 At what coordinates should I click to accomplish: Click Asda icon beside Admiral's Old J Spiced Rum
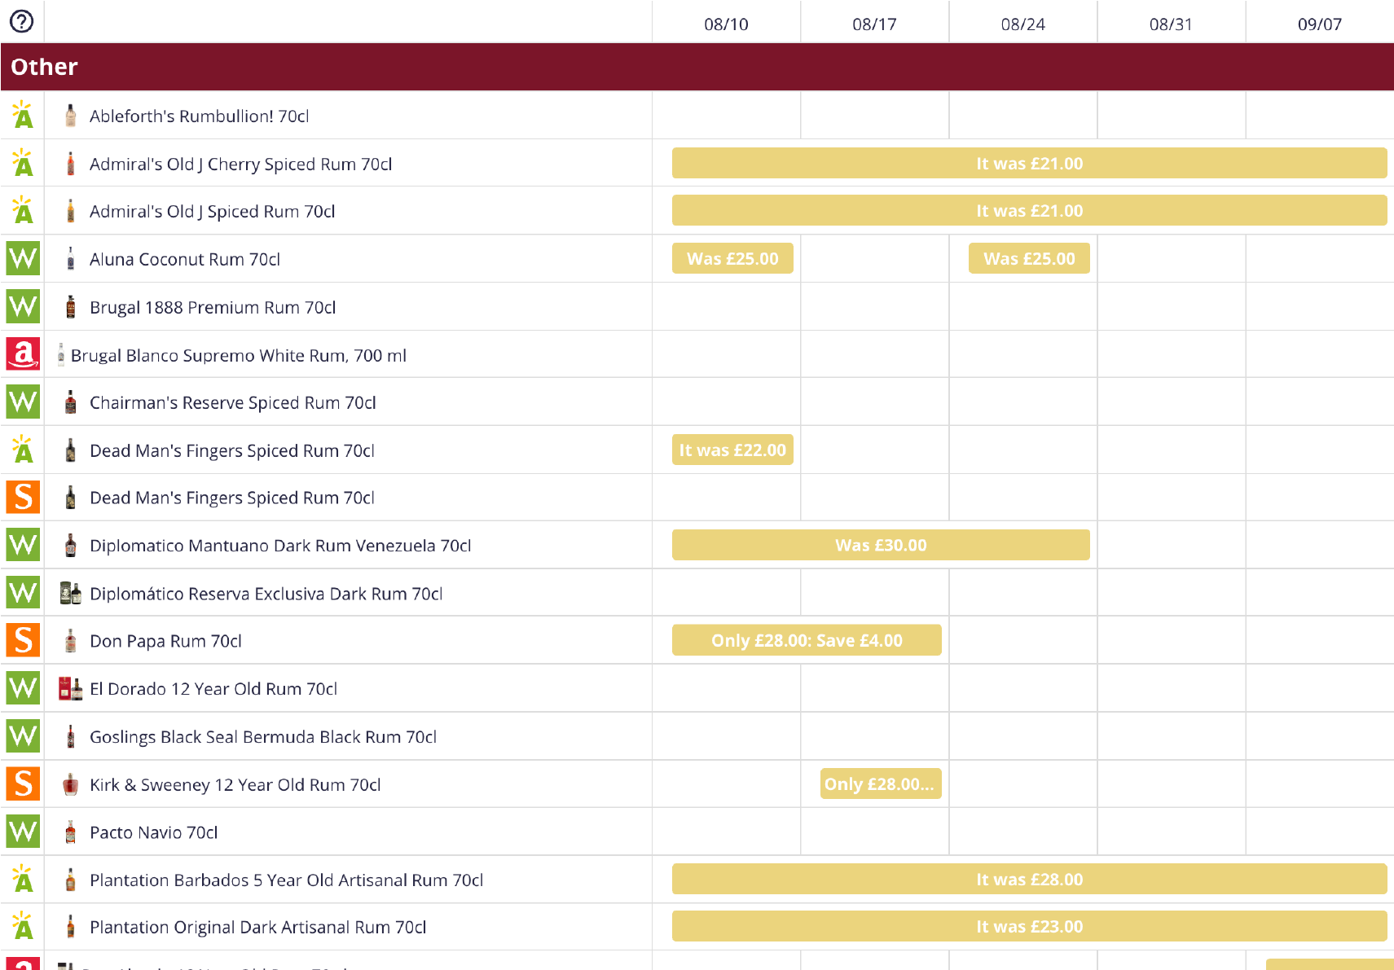pos(23,211)
